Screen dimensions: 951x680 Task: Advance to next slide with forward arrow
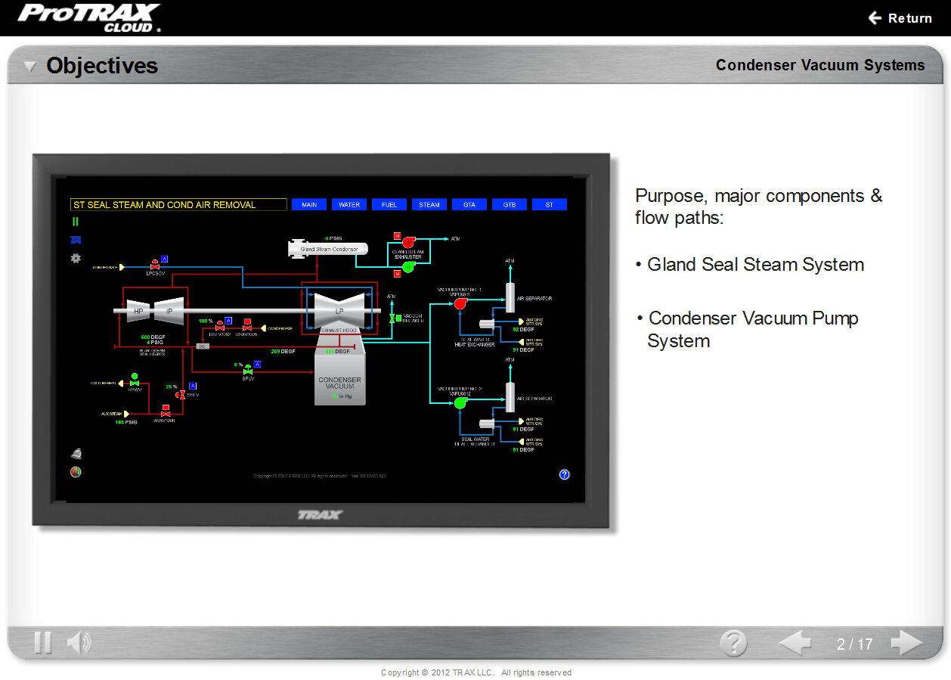pos(906,643)
